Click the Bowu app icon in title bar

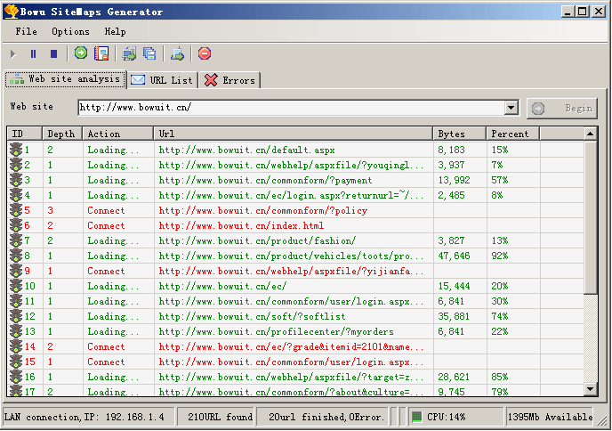(11, 12)
